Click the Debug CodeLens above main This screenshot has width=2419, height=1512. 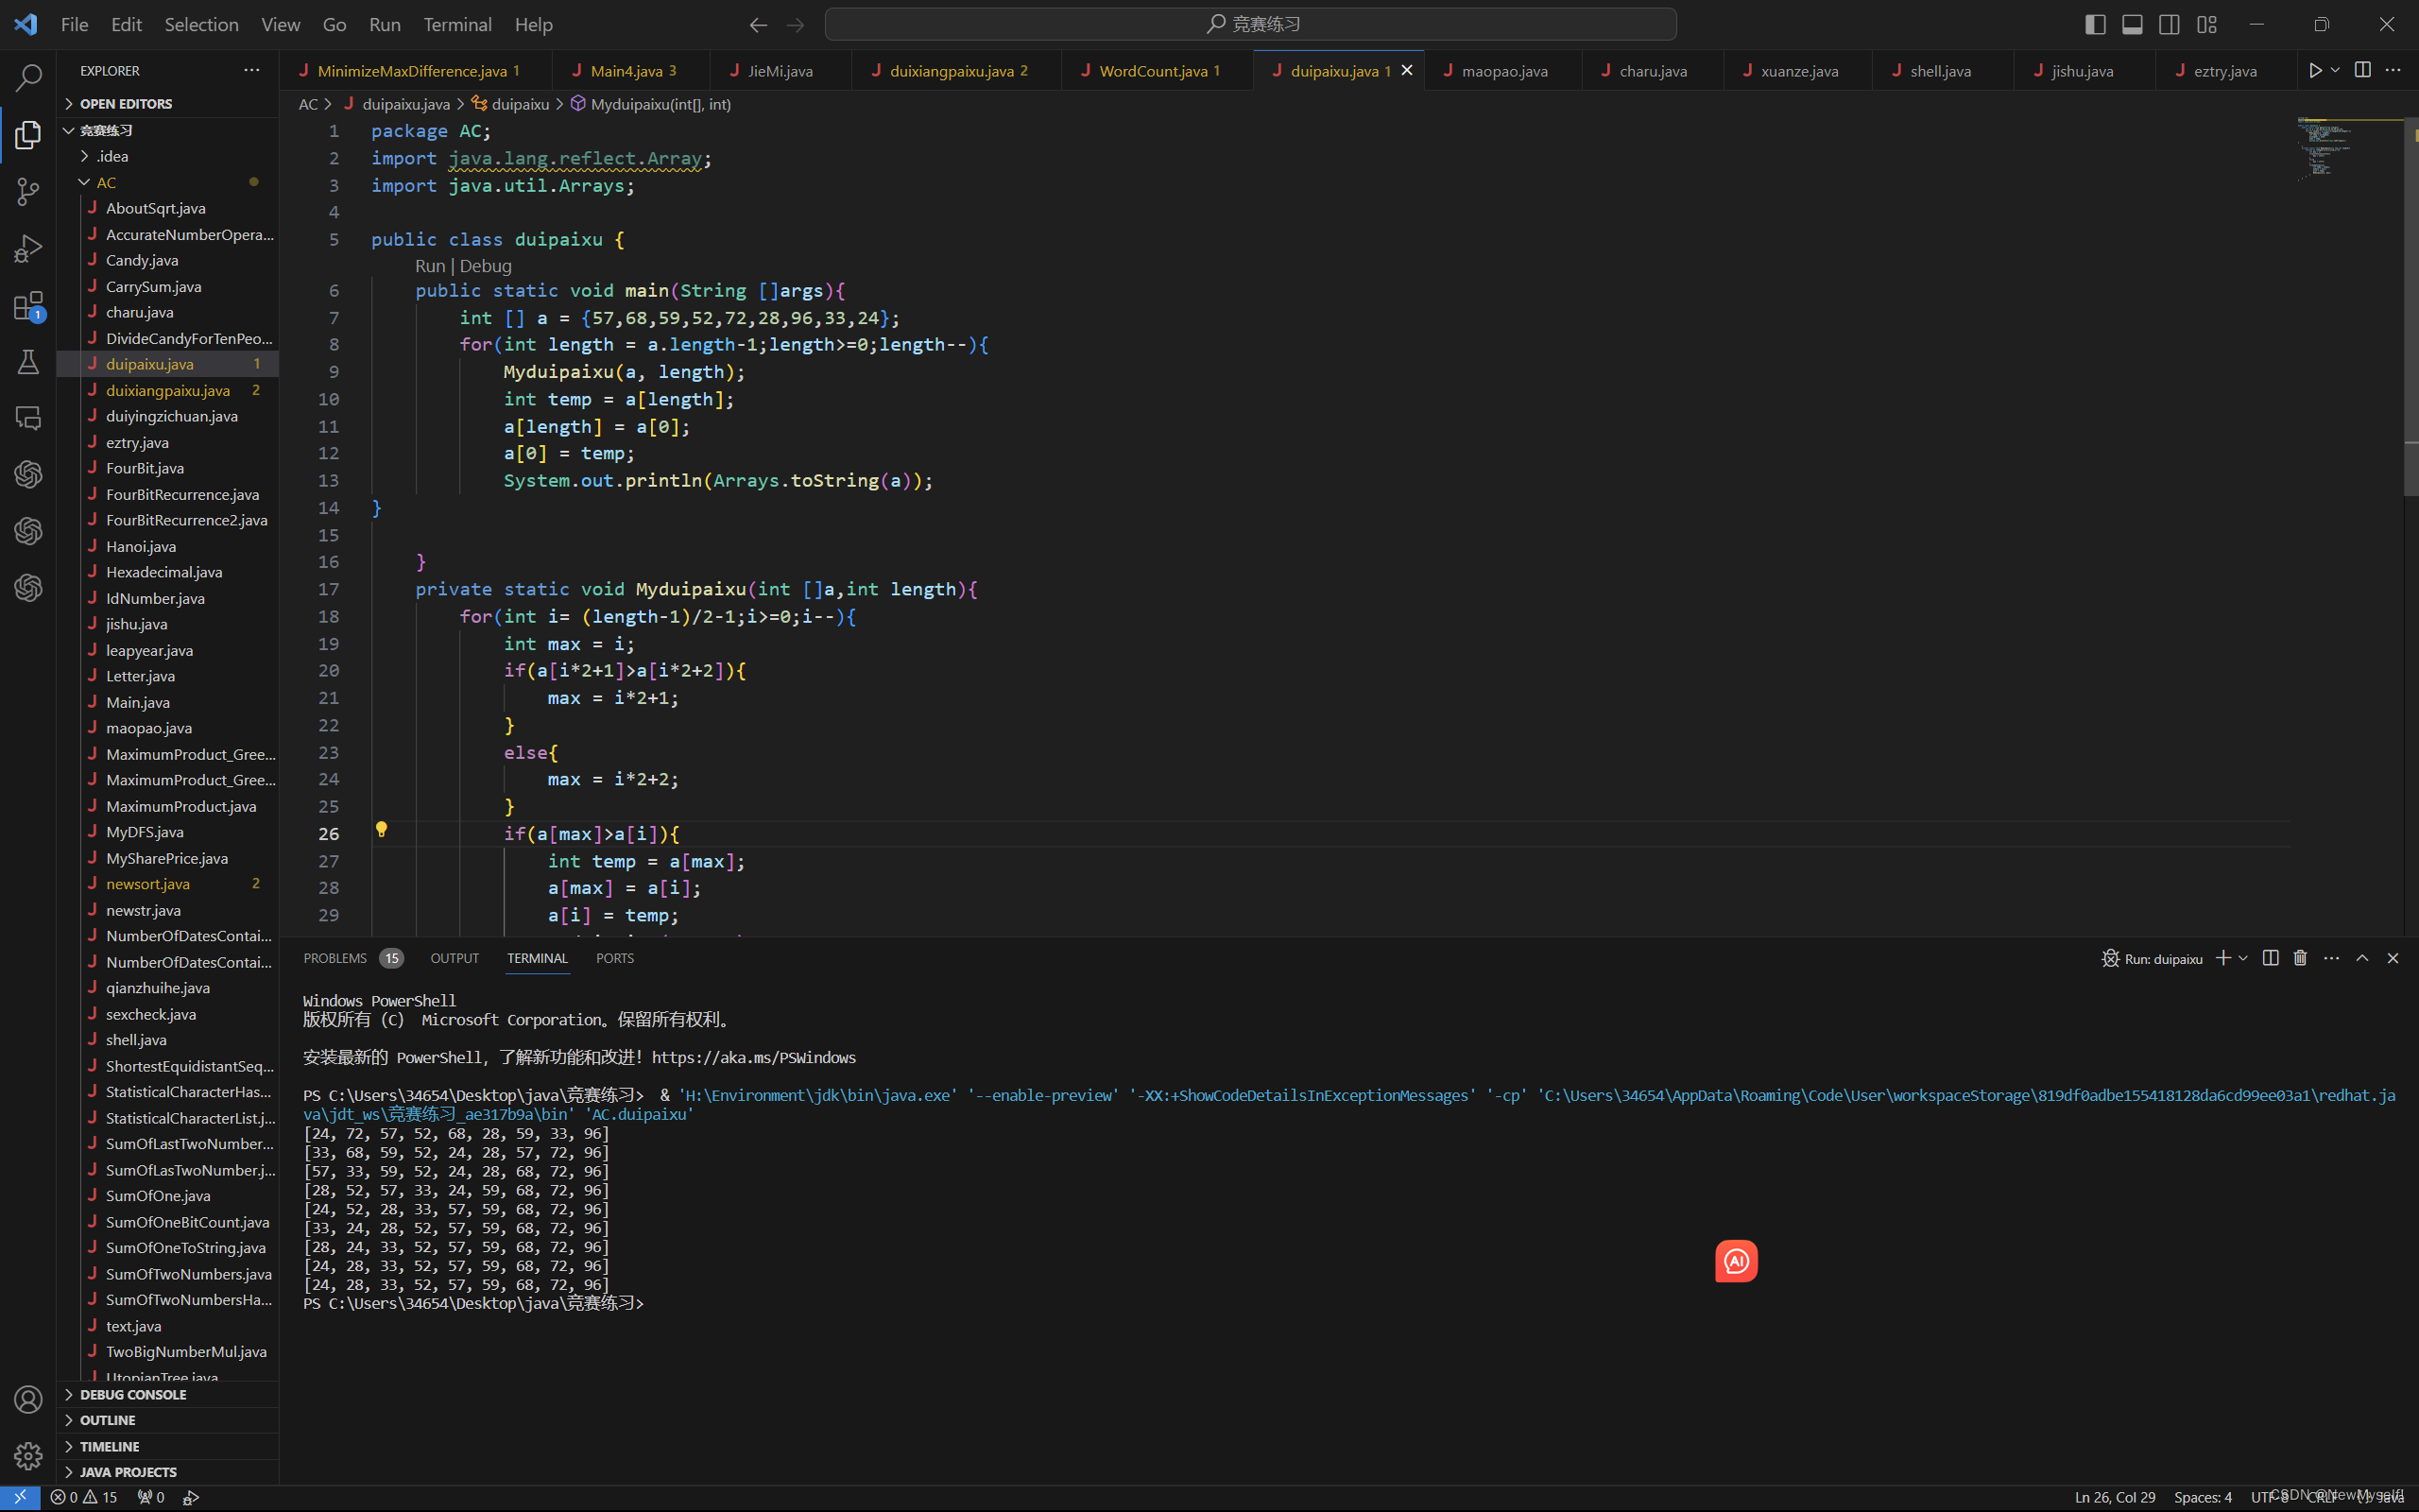pyautogui.click(x=486, y=266)
